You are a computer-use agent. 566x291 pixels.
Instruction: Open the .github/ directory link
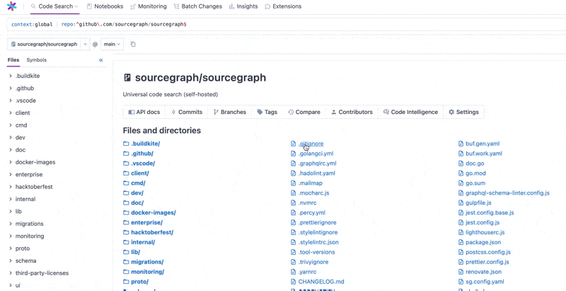coord(142,154)
